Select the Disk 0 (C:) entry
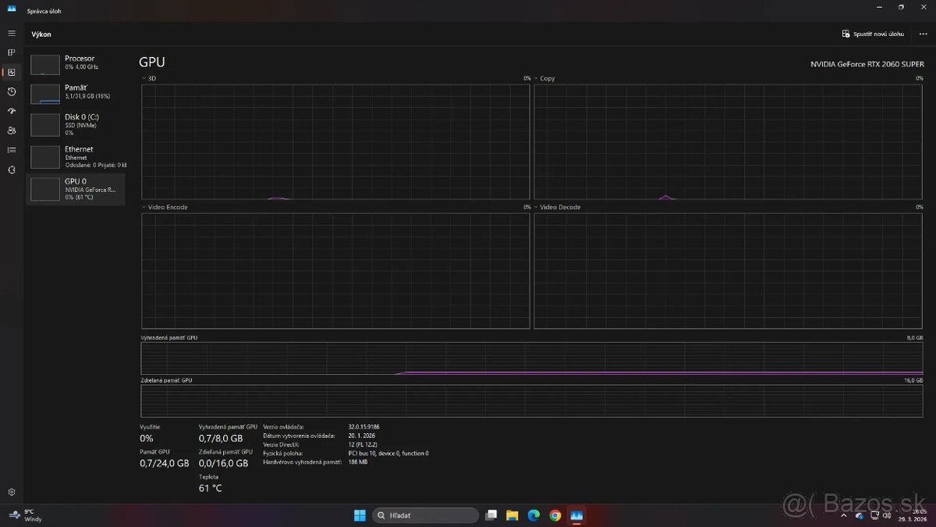 (76, 124)
